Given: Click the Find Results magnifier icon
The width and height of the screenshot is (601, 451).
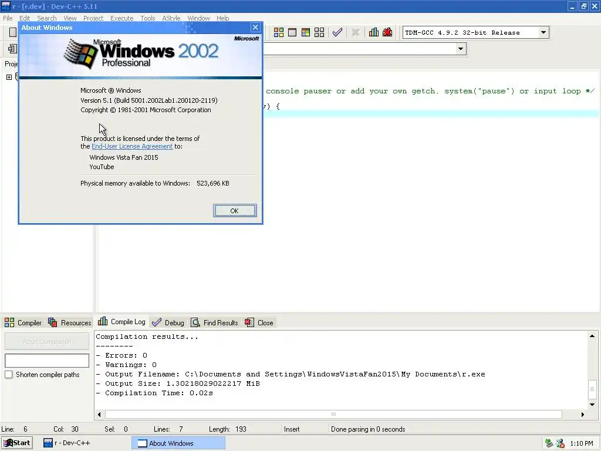Looking at the screenshot, I should coord(195,322).
